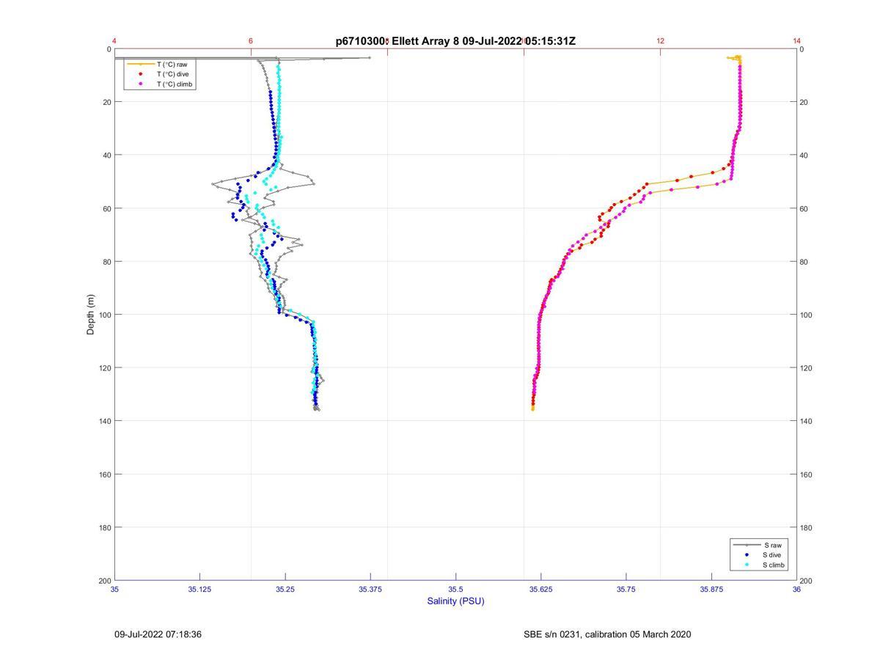Image resolution: width=880 pixels, height=652 pixels.
Task: Click temperature tick label 6 on top axis
Action: (251, 41)
